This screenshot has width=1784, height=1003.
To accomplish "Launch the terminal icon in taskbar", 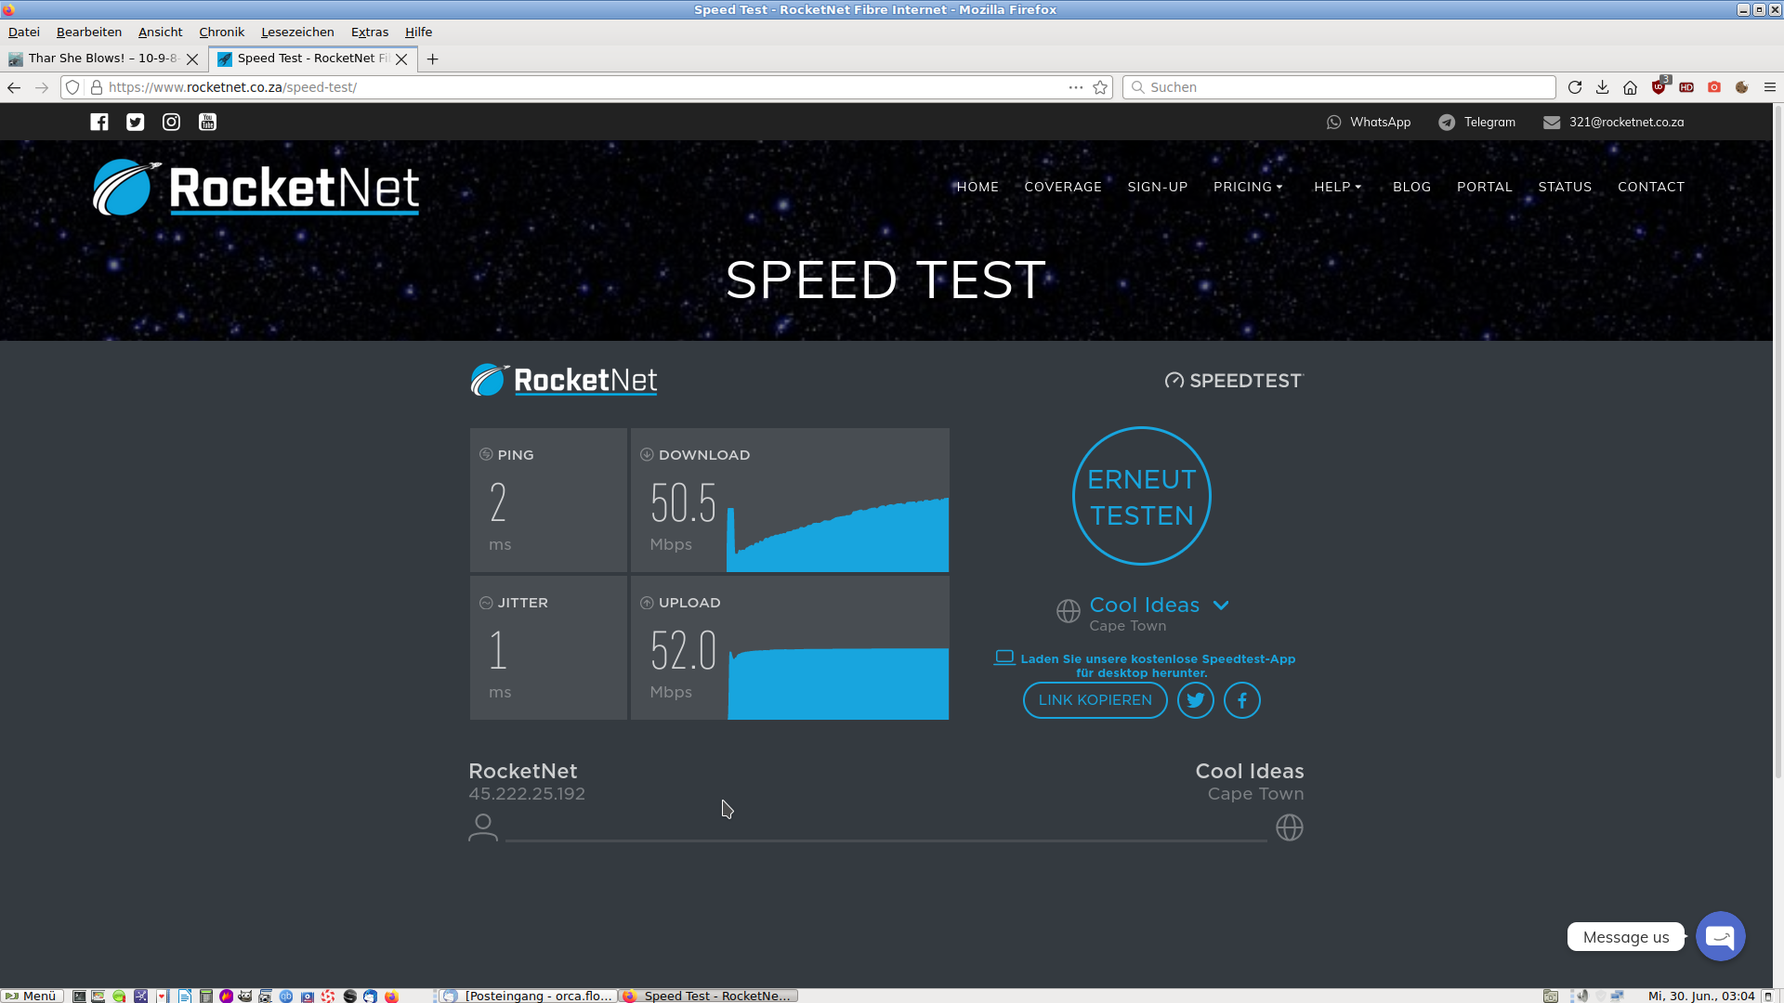I will [79, 996].
